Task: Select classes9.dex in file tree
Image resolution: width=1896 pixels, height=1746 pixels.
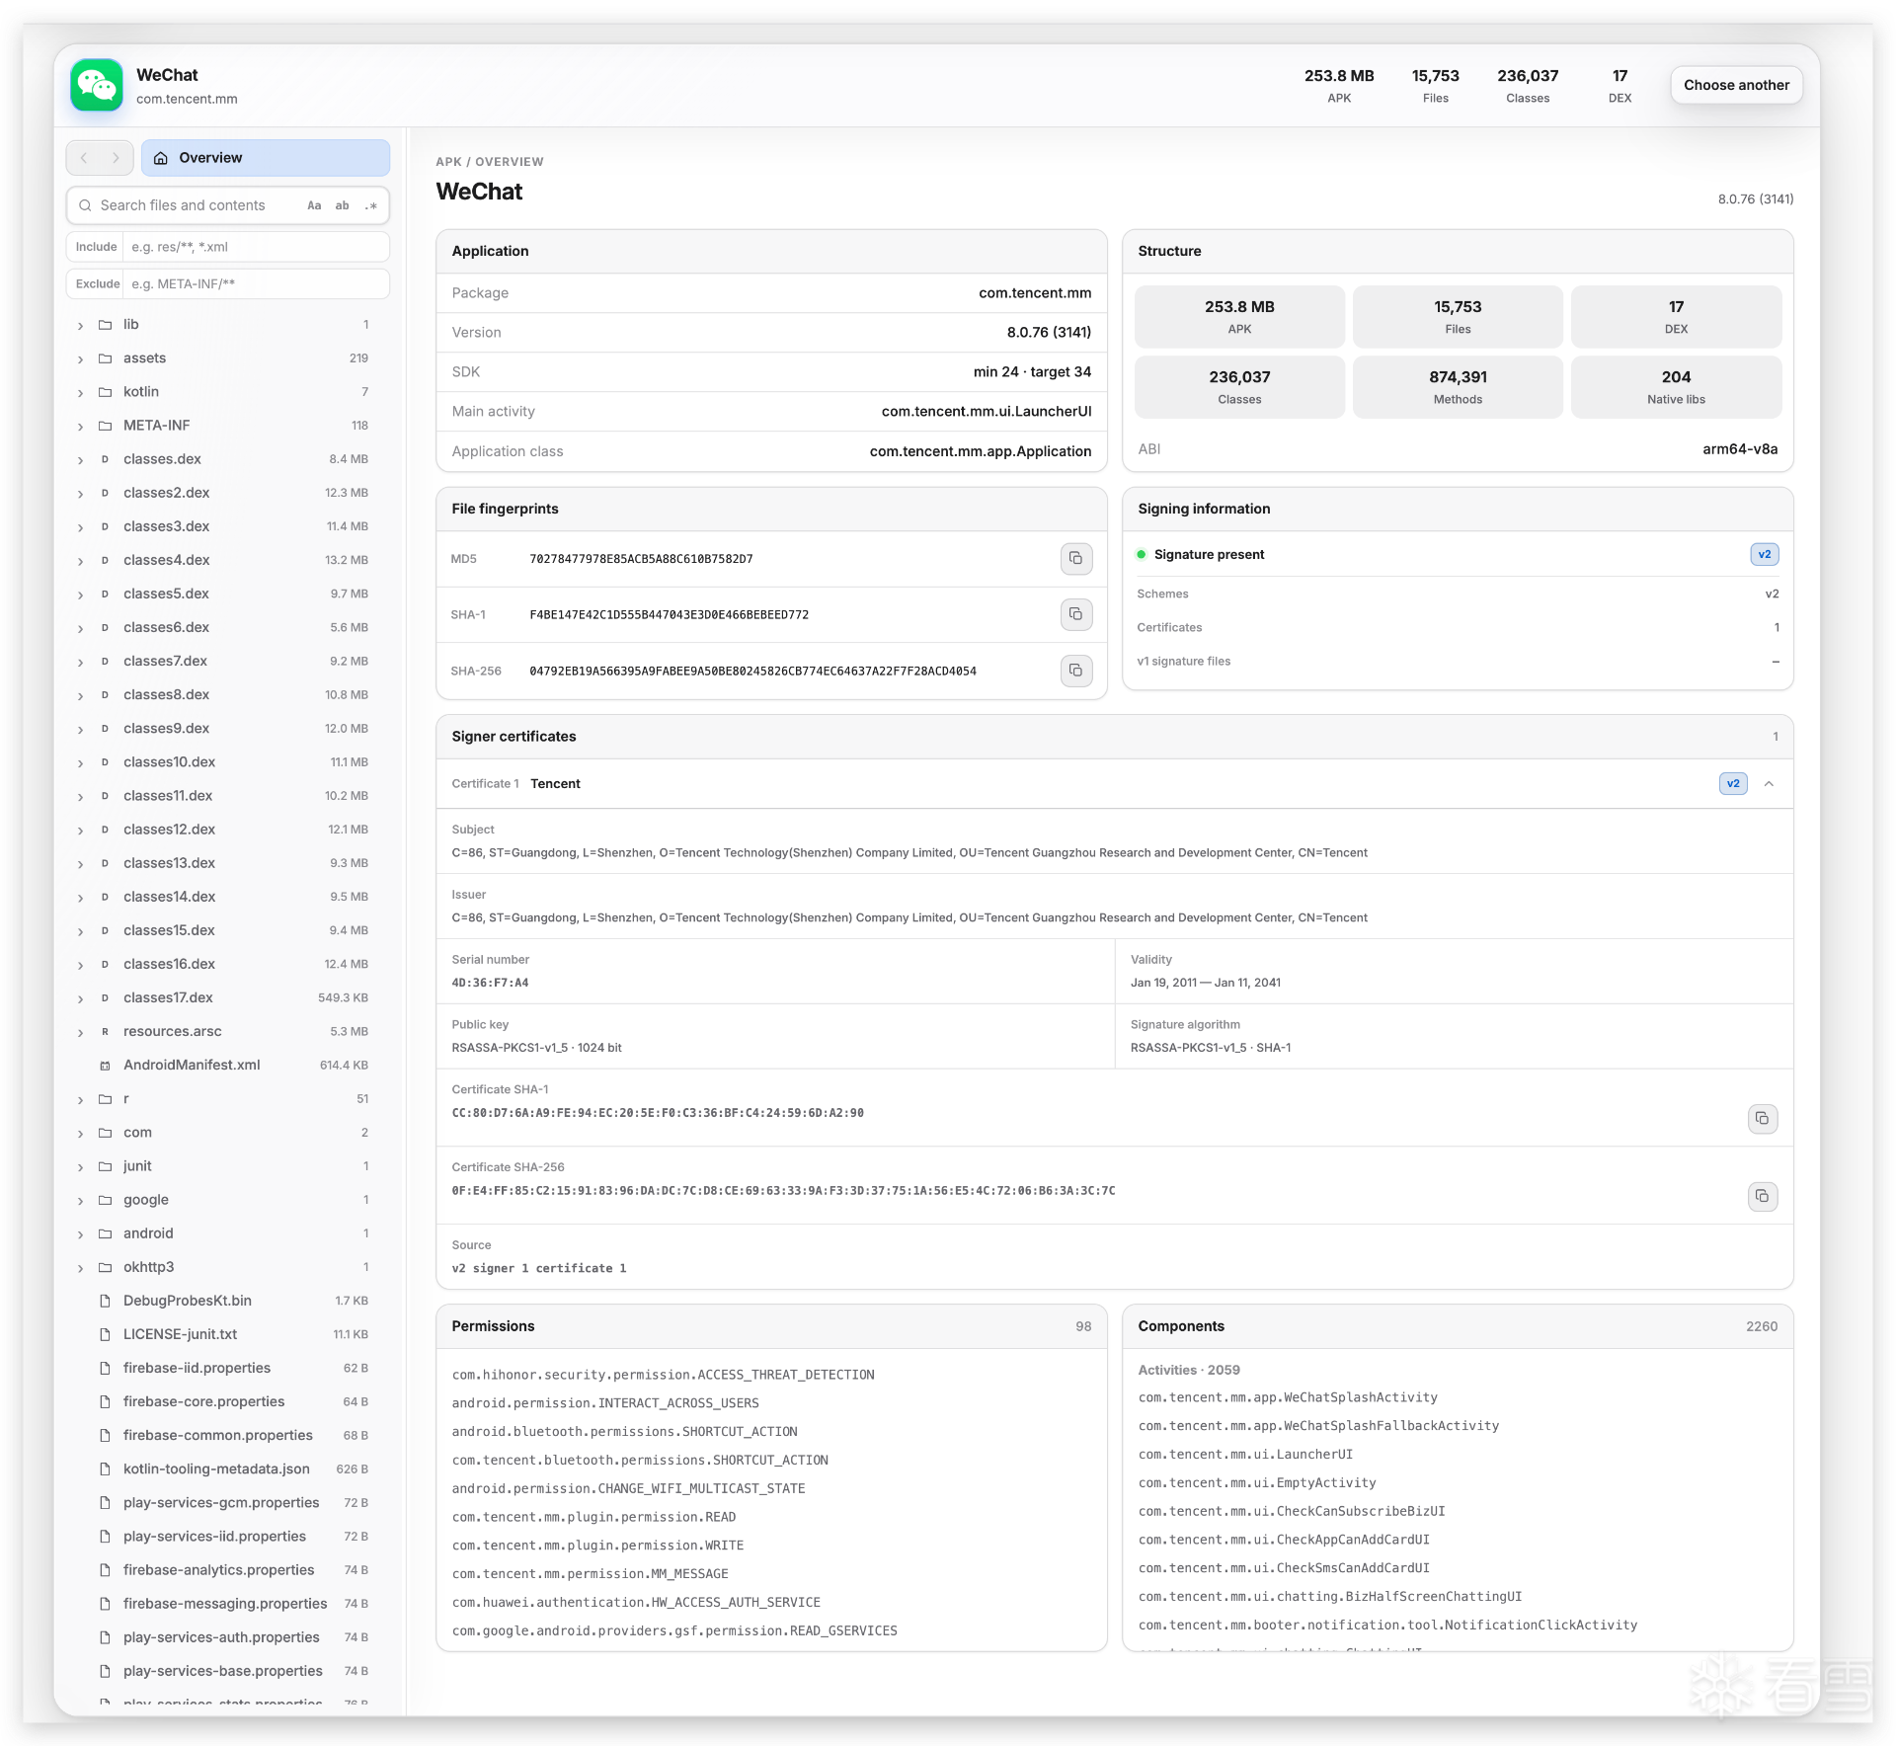Action: (x=228, y=729)
